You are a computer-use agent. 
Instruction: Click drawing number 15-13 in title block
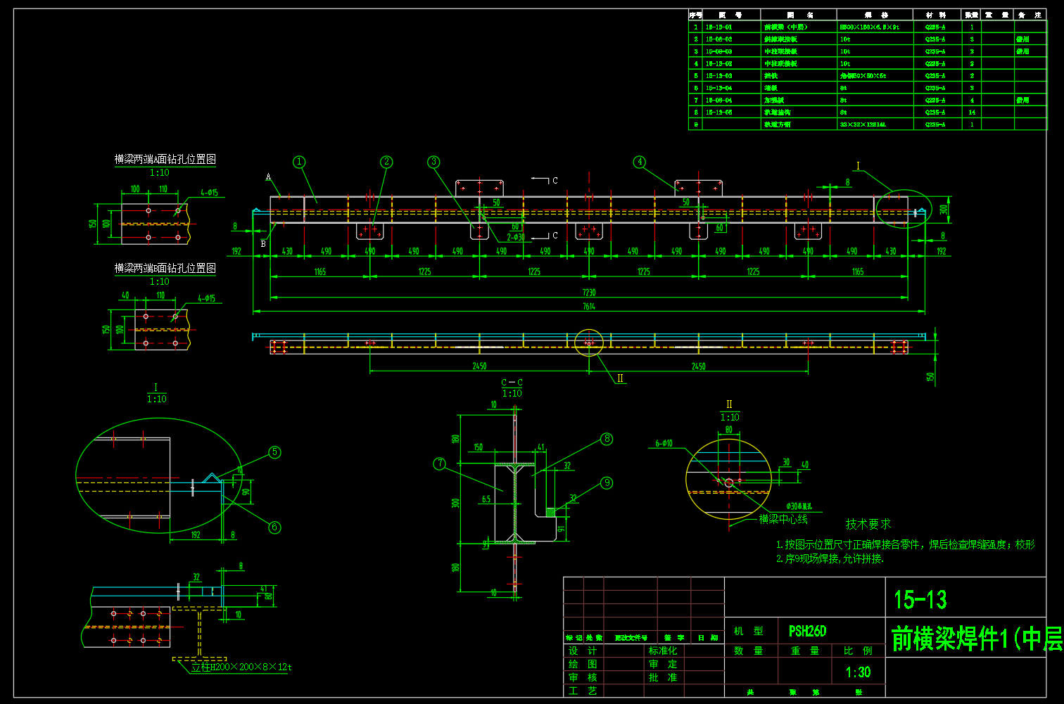point(920,600)
